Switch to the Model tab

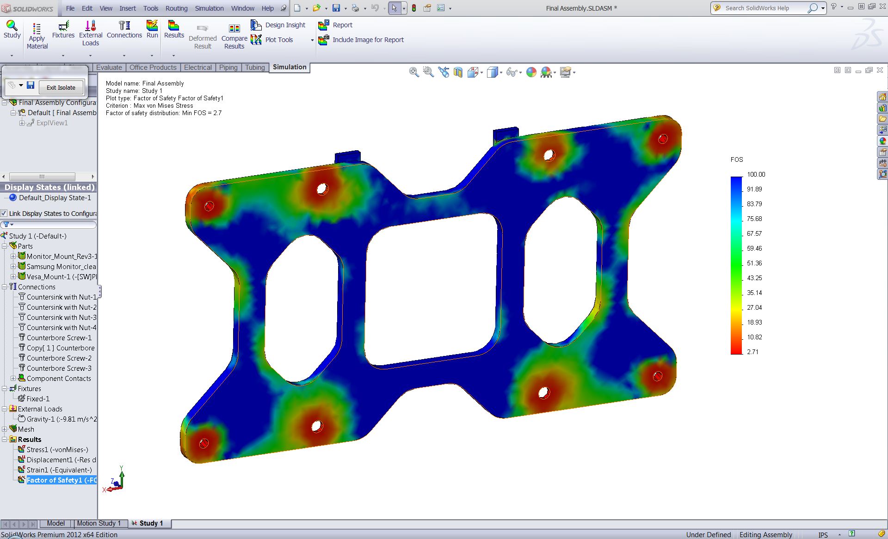(x=56, y=523)
